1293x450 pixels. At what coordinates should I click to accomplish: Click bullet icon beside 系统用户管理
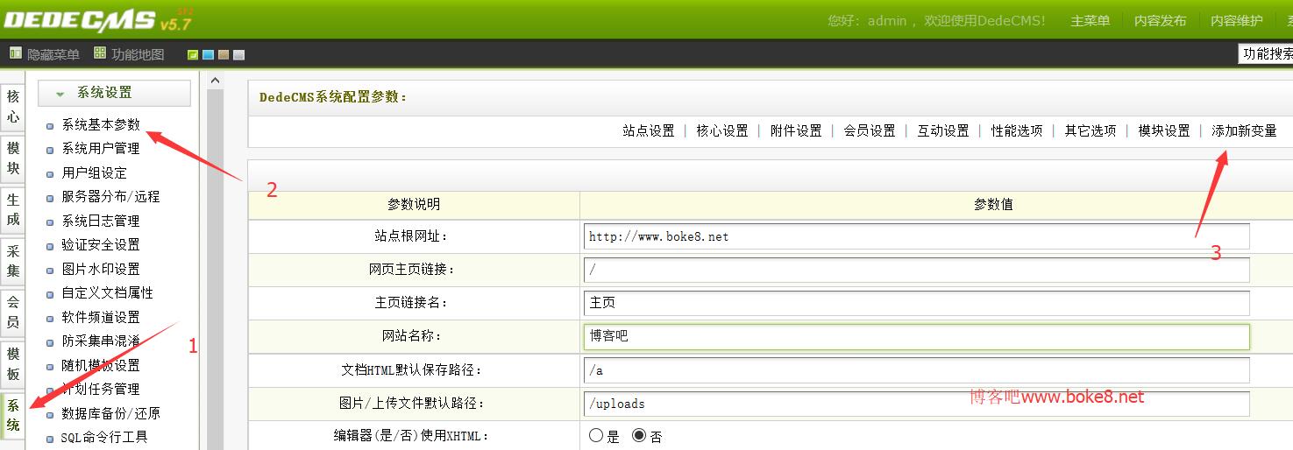pos(50,150)
